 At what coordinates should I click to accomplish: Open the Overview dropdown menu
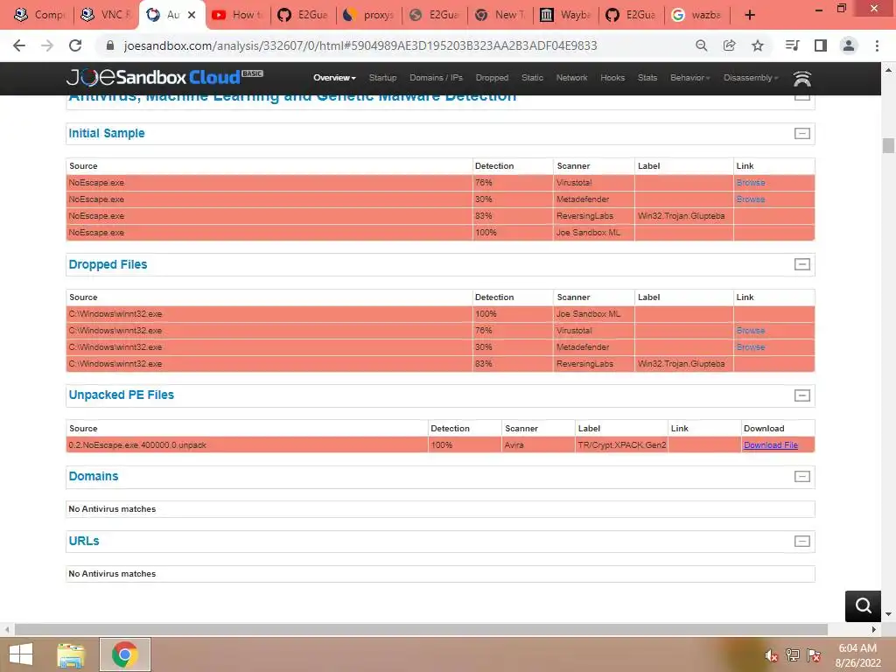click(334, 78)
